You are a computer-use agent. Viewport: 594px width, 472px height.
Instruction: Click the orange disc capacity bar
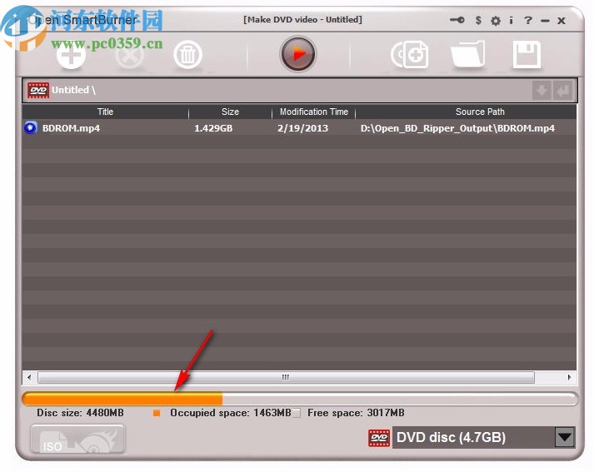tap(122, 400)
